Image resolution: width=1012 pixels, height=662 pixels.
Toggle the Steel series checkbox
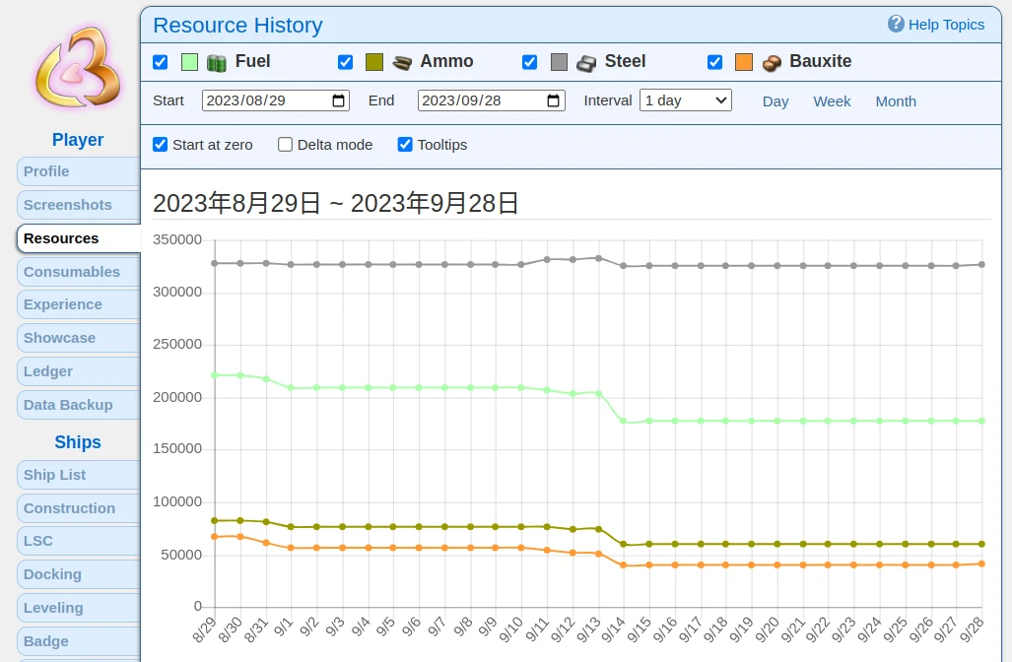530,62
